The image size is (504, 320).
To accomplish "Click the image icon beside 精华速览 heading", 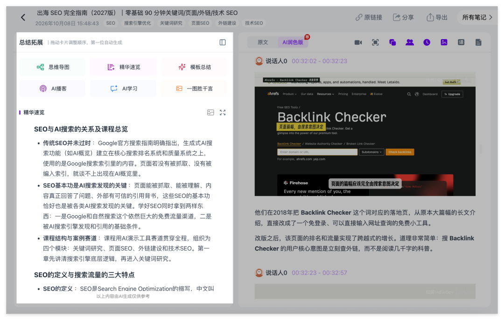I will coord(210,112).
